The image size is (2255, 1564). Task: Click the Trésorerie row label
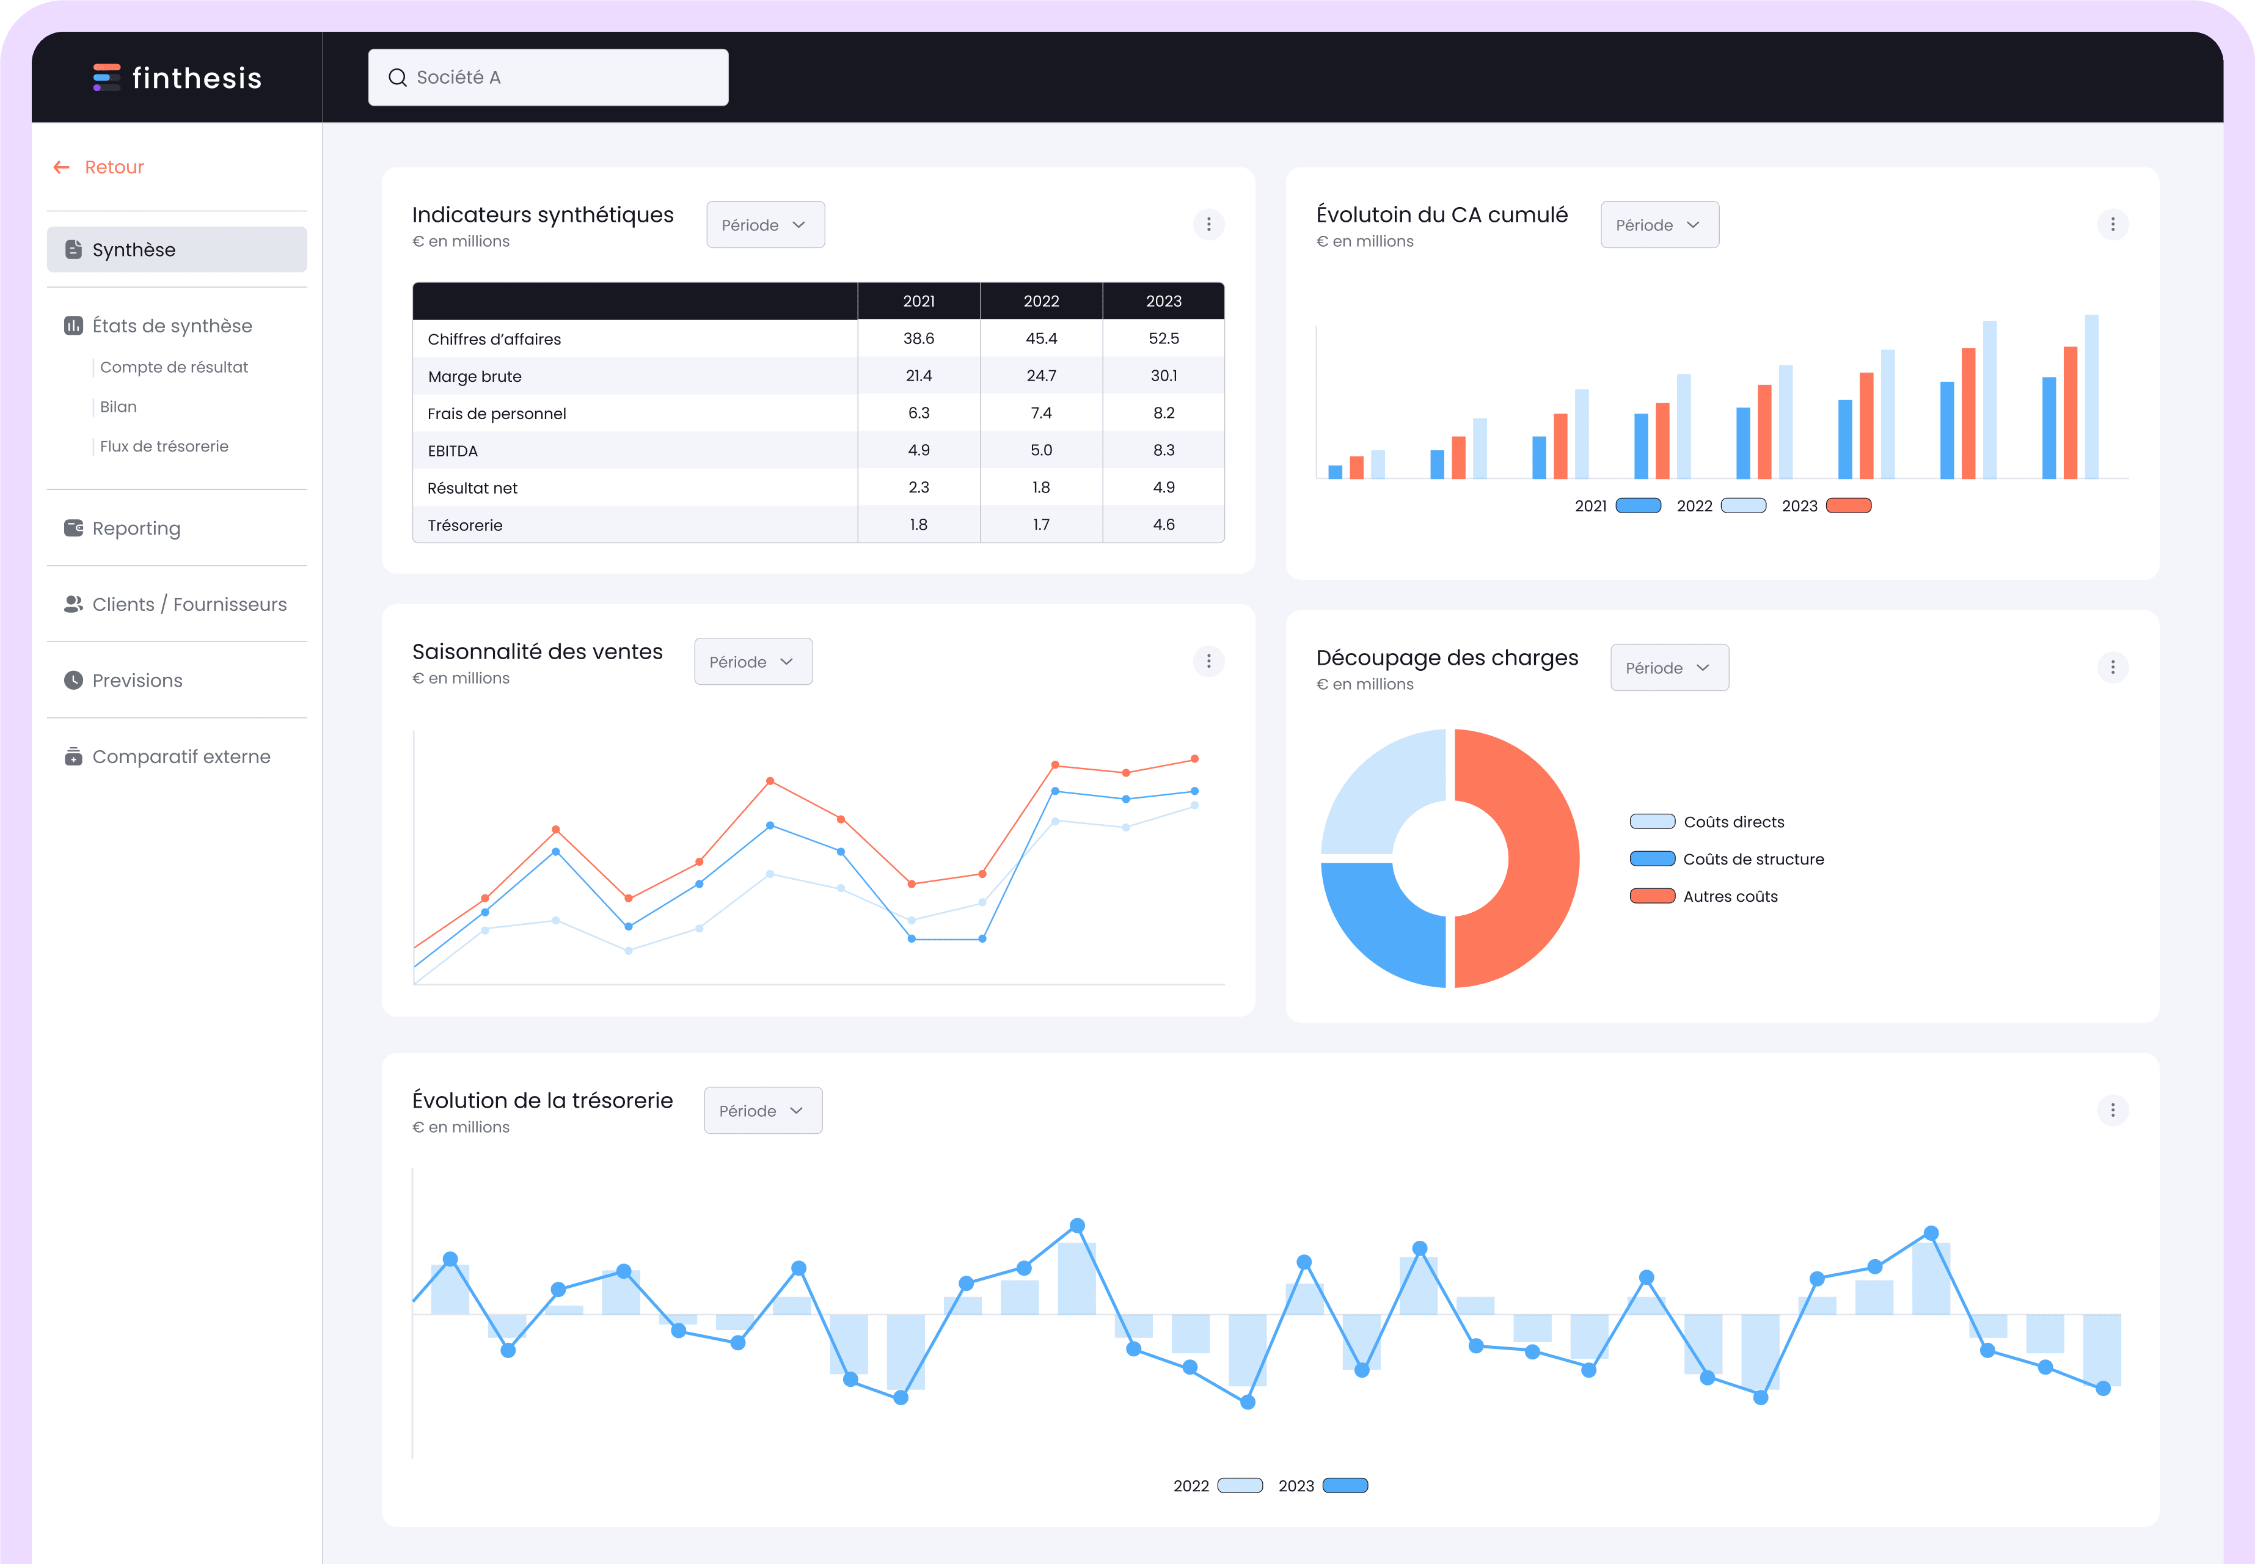click(x=464, y=525)
